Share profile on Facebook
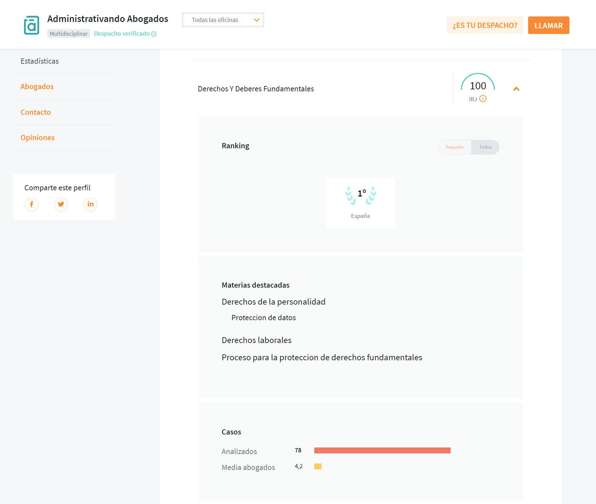The width and height of the screenshot is (596, 504). click(32, 204)
